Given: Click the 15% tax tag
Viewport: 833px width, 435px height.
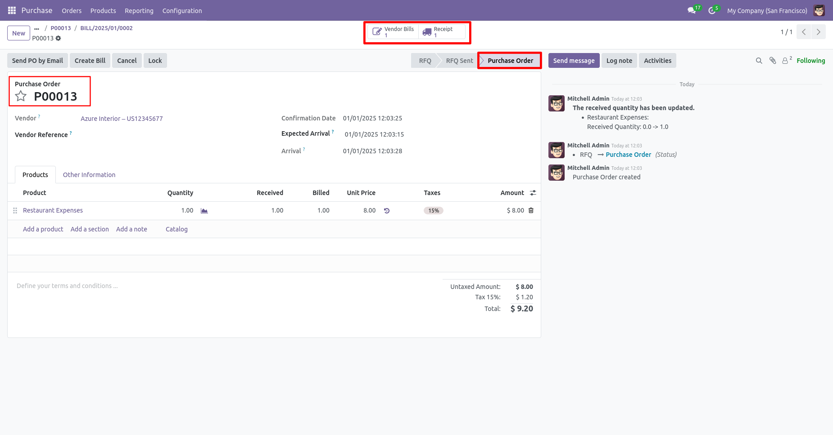Looking at the screenshot, I should [434, 211].
